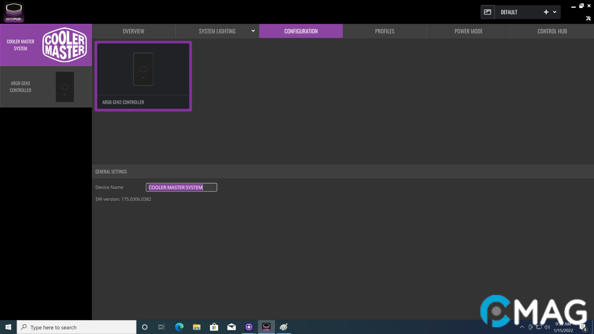
Task: Open the Mail app taskbar icon
Action: (x=231, y=327)
